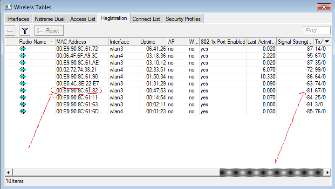
Task: Select MAC address 00:06:4F:6F:A9:3C
Action: [77, 56]
